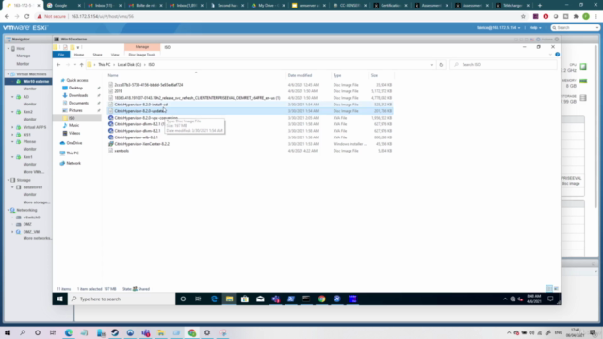Click the guest taskbar search box
Viewport: 603px width, 339px height.
(x=122, y=299)
